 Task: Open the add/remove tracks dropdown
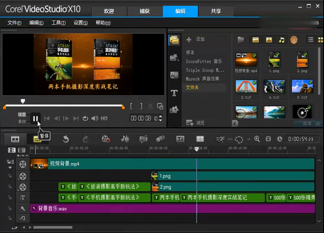tap(22, 155)
